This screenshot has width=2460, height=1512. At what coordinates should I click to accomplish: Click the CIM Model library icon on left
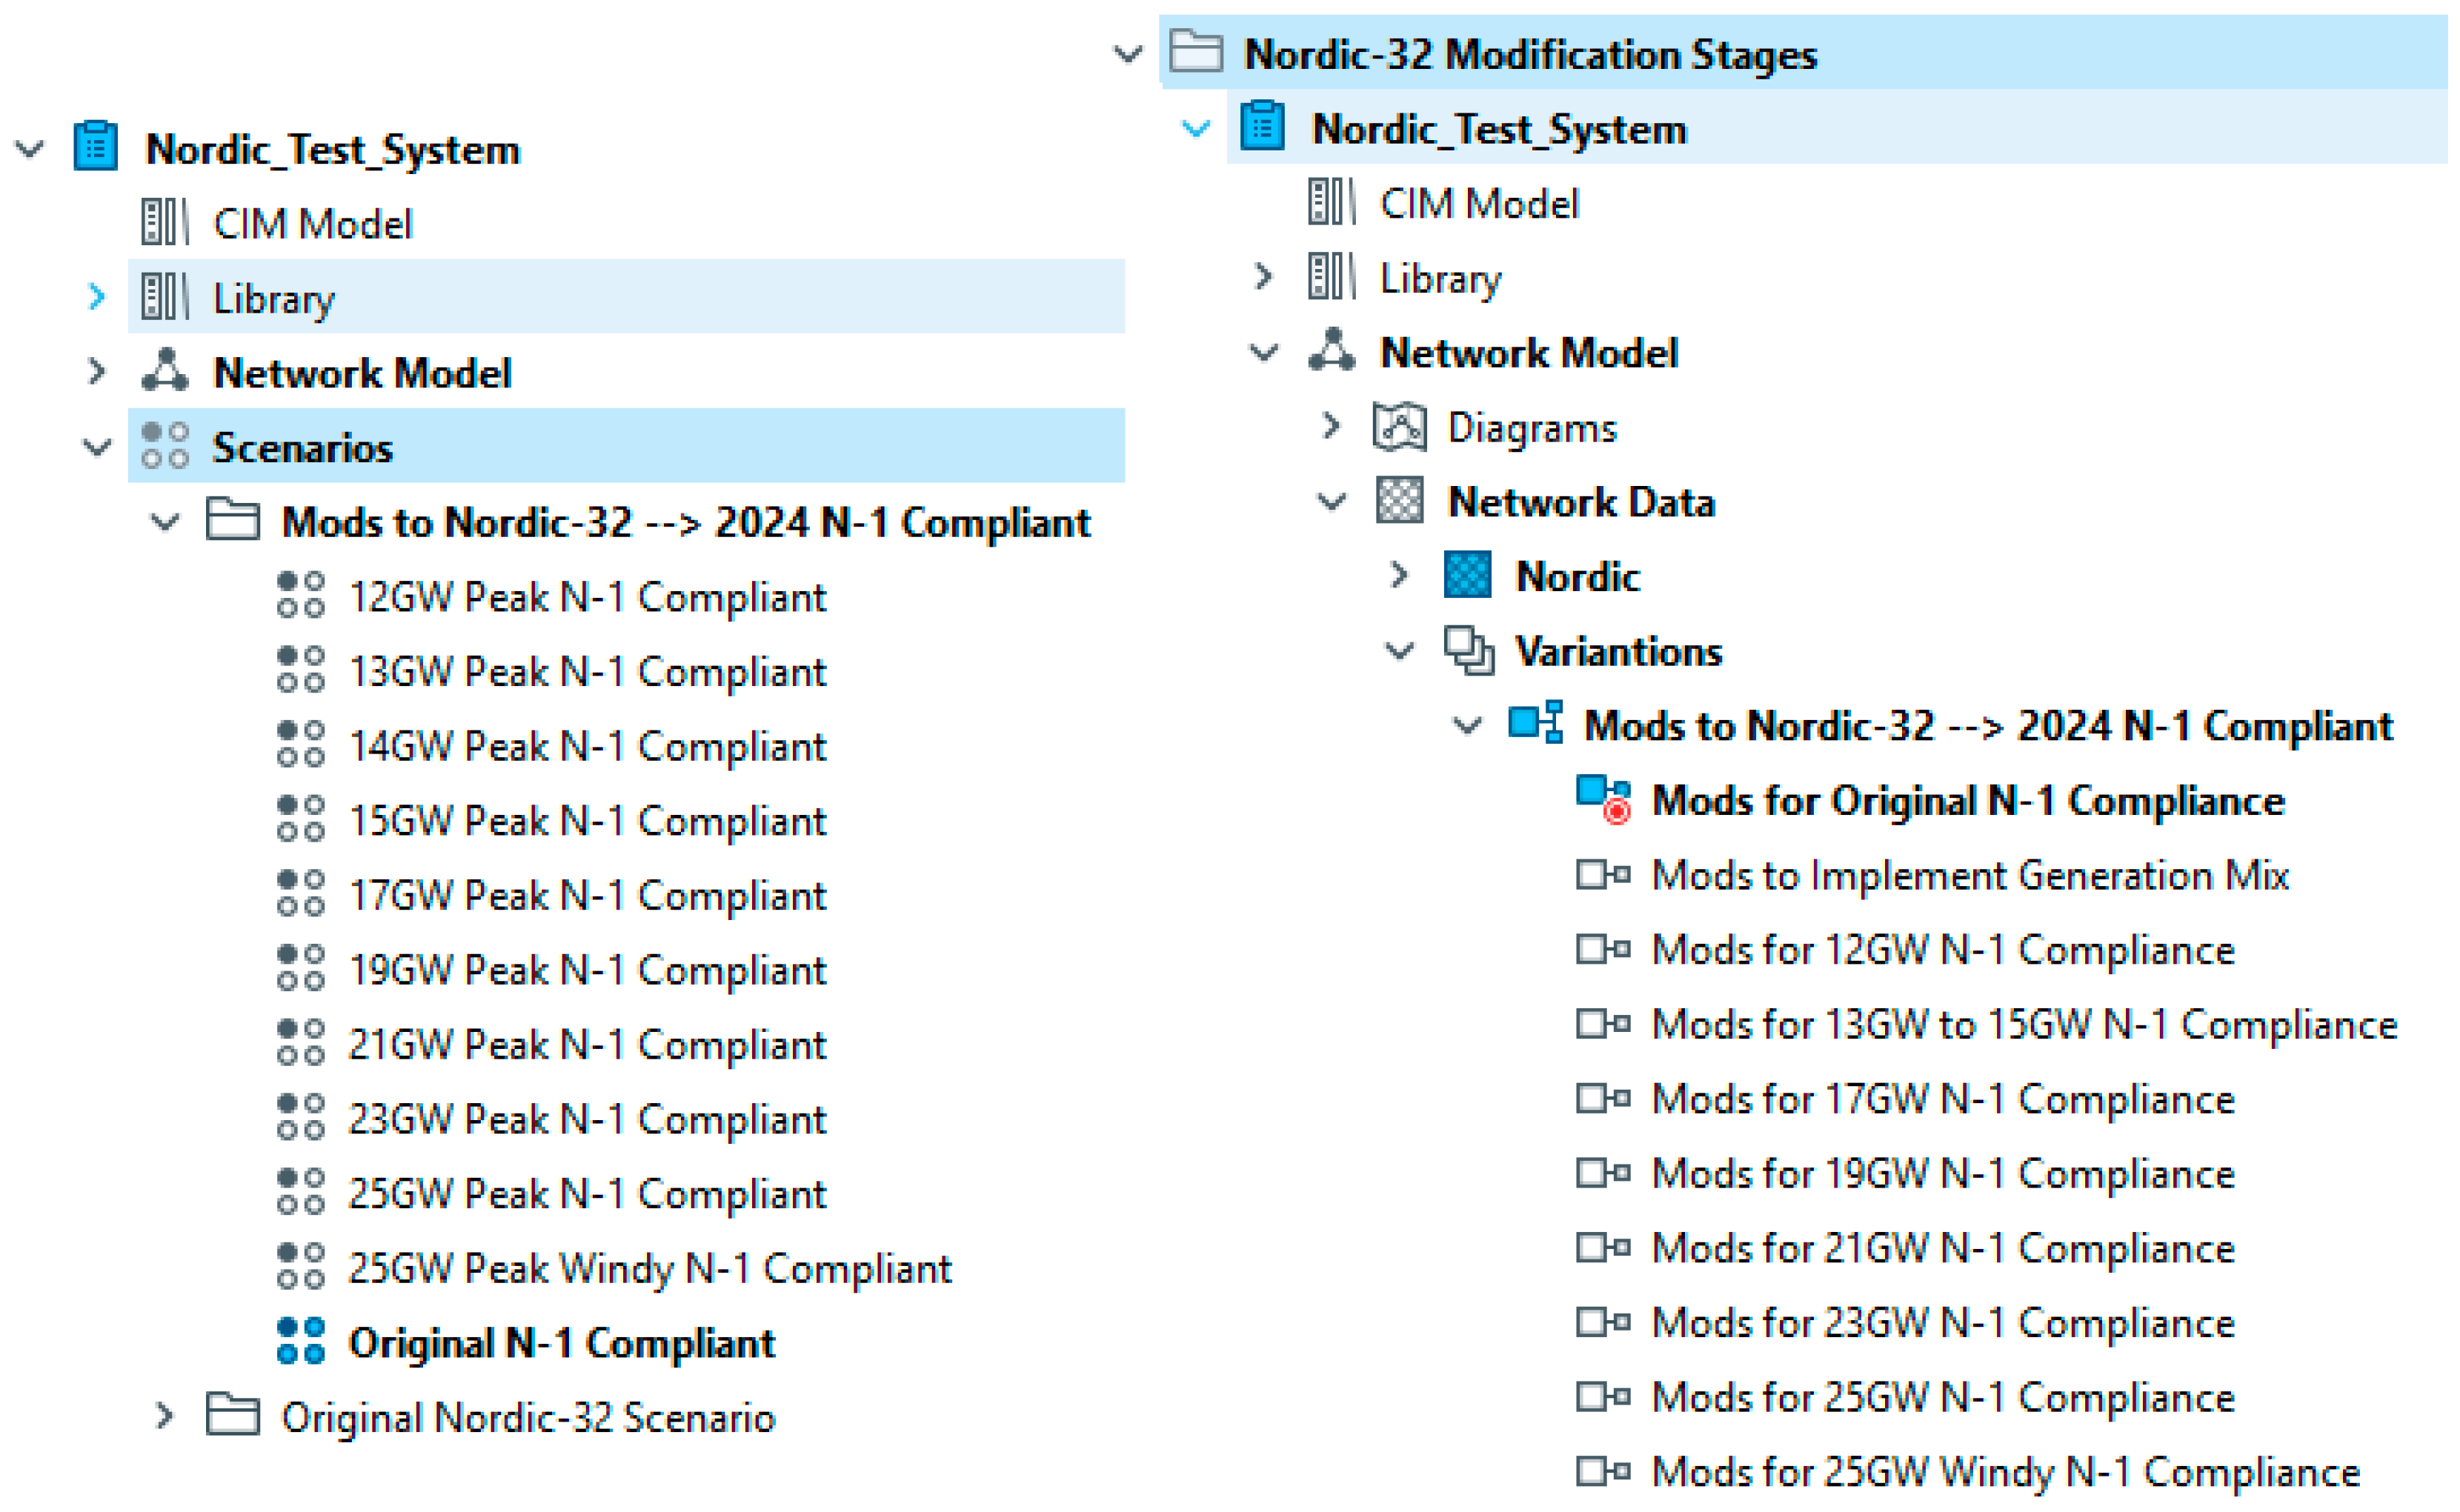pos(165,222)
